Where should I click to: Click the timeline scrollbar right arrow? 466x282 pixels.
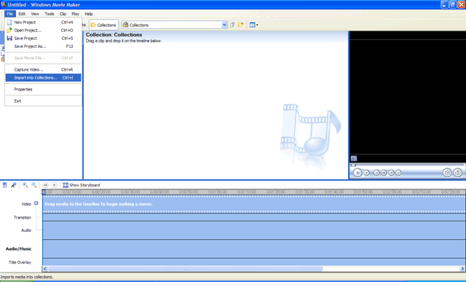(462, 269)
